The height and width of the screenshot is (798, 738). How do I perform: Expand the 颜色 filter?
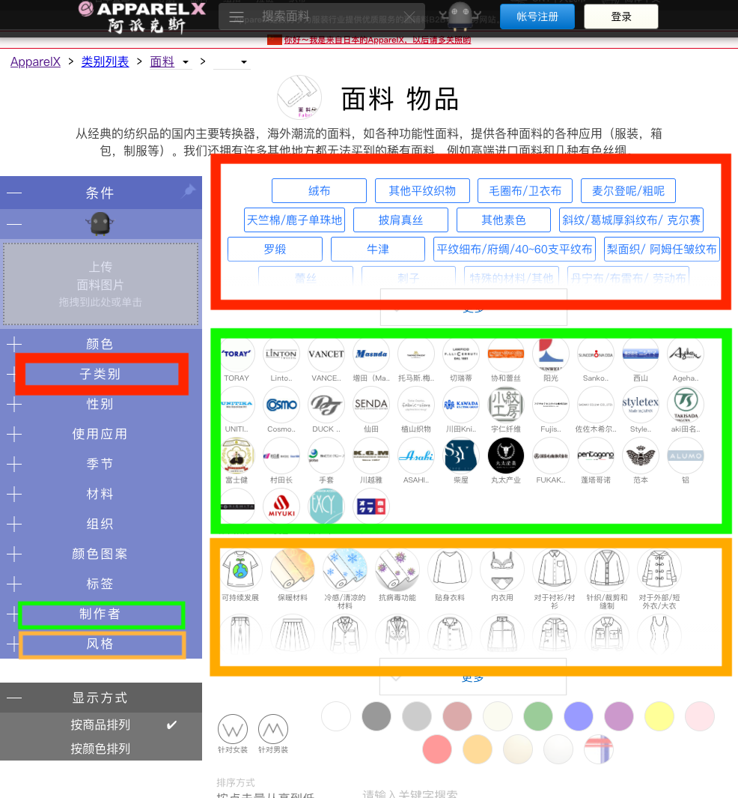(x=14, y=345)
